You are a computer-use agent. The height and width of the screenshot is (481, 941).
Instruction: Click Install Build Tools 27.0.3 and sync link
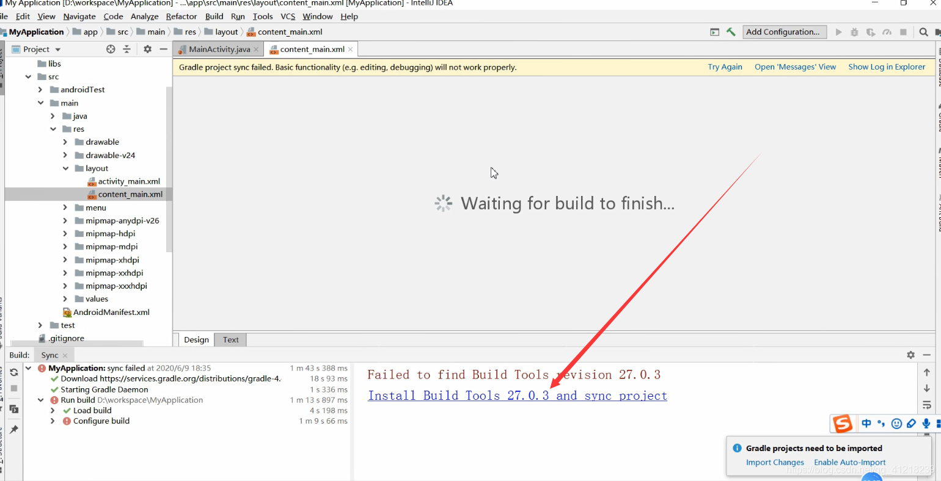coord(518,396)
